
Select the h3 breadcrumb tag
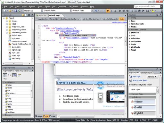tap(122, 19)
